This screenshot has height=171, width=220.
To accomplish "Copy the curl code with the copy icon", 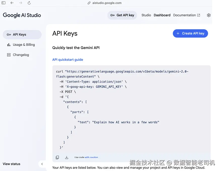I will click(x=57, y=157).
